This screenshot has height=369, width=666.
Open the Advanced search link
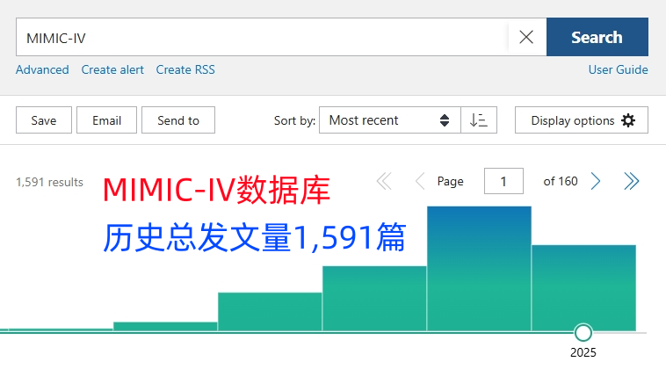42,69
